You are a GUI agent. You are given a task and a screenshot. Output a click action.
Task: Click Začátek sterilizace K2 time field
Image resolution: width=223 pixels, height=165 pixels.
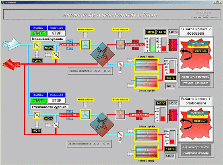[x=90, y=71]
